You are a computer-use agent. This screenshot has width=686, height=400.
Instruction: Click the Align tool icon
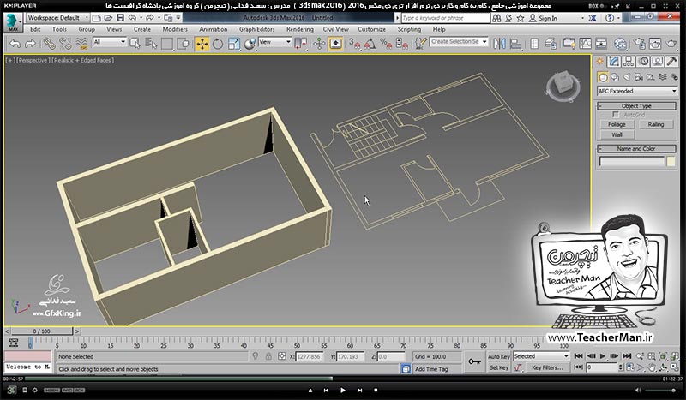point(516,44)
